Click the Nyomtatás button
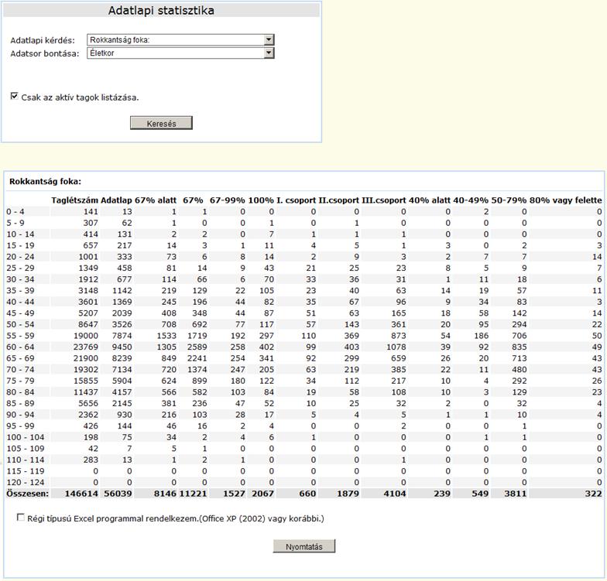The width and height of the screenshot is (607, 581). [303, 546]
